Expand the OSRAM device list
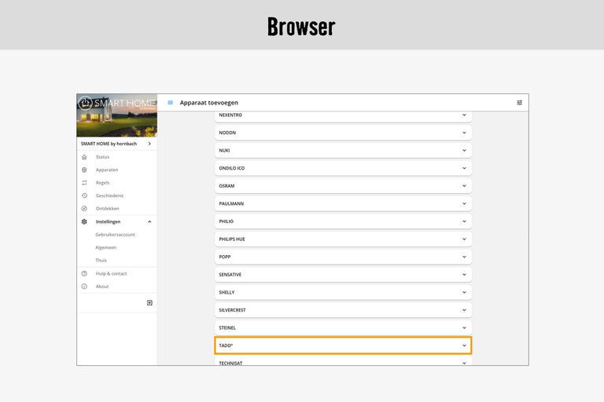The image size is (604, 402). pos(343,186)
